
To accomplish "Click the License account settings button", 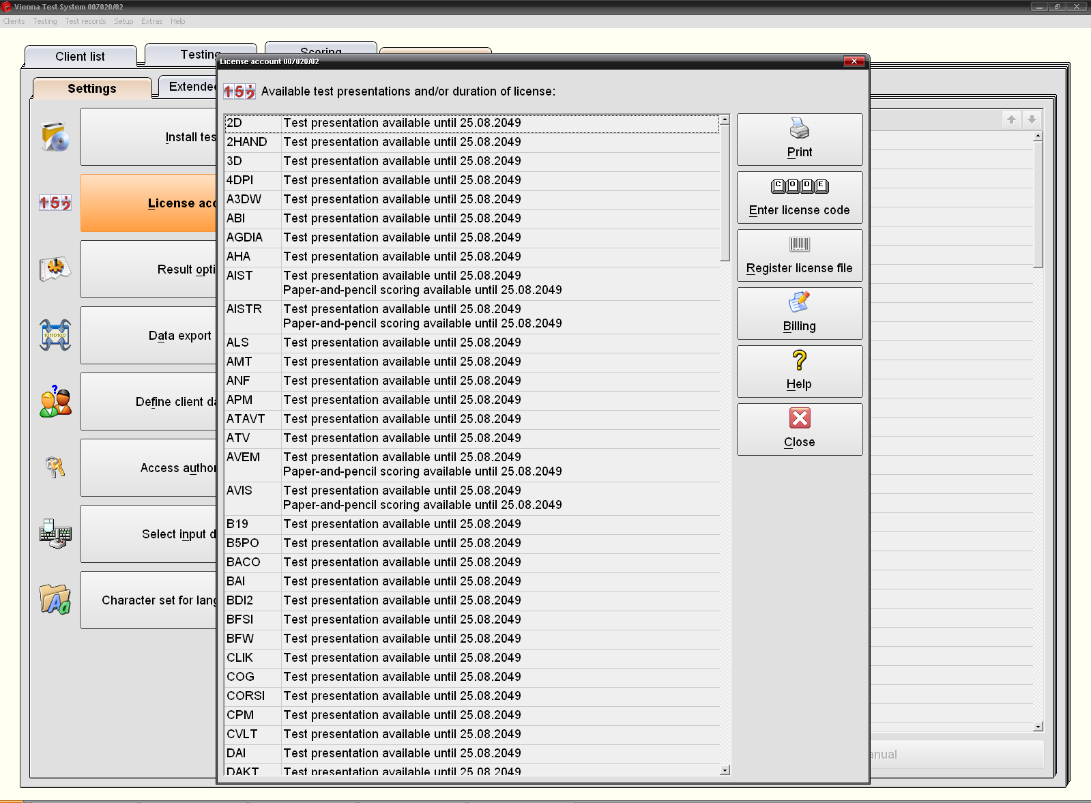I will click(148, 203).
